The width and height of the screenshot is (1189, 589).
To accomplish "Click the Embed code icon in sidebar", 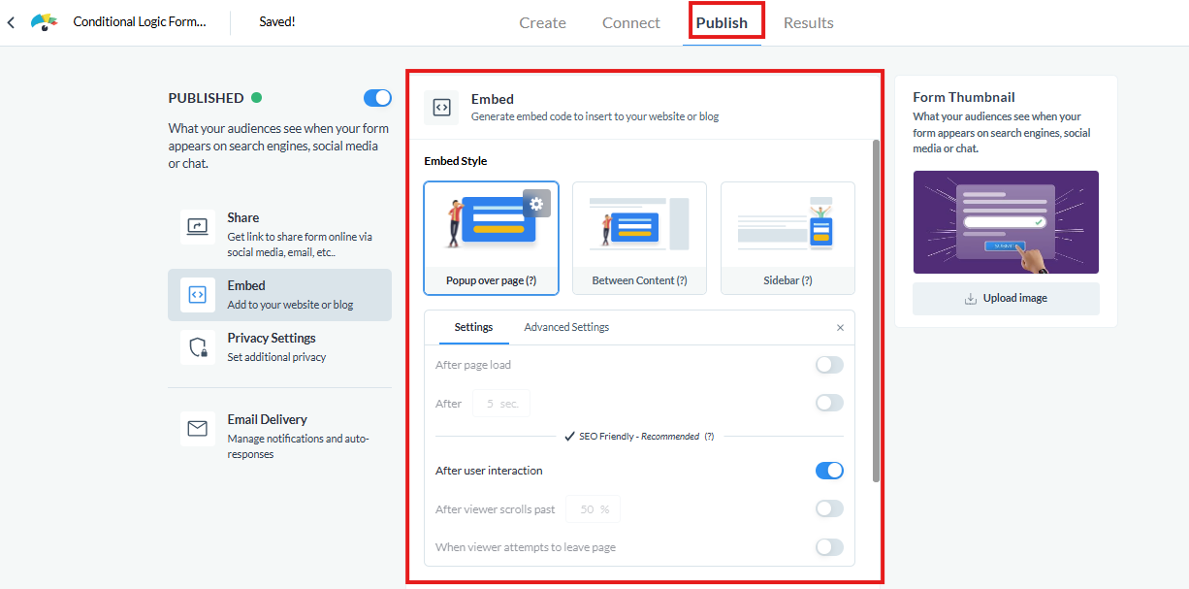I will click(197, 294).
